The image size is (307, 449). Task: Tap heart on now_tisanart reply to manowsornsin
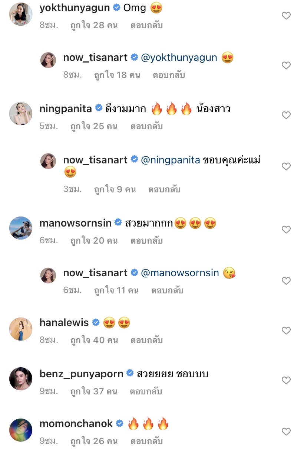pyautogui.click(x=286, y=281)
